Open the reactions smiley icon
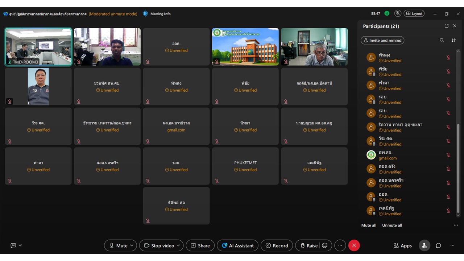464x261 pixels. pos(325,245)
